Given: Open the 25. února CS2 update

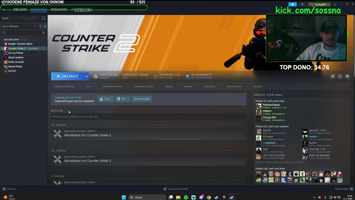Looking at the screenshot, I should 149,134.
